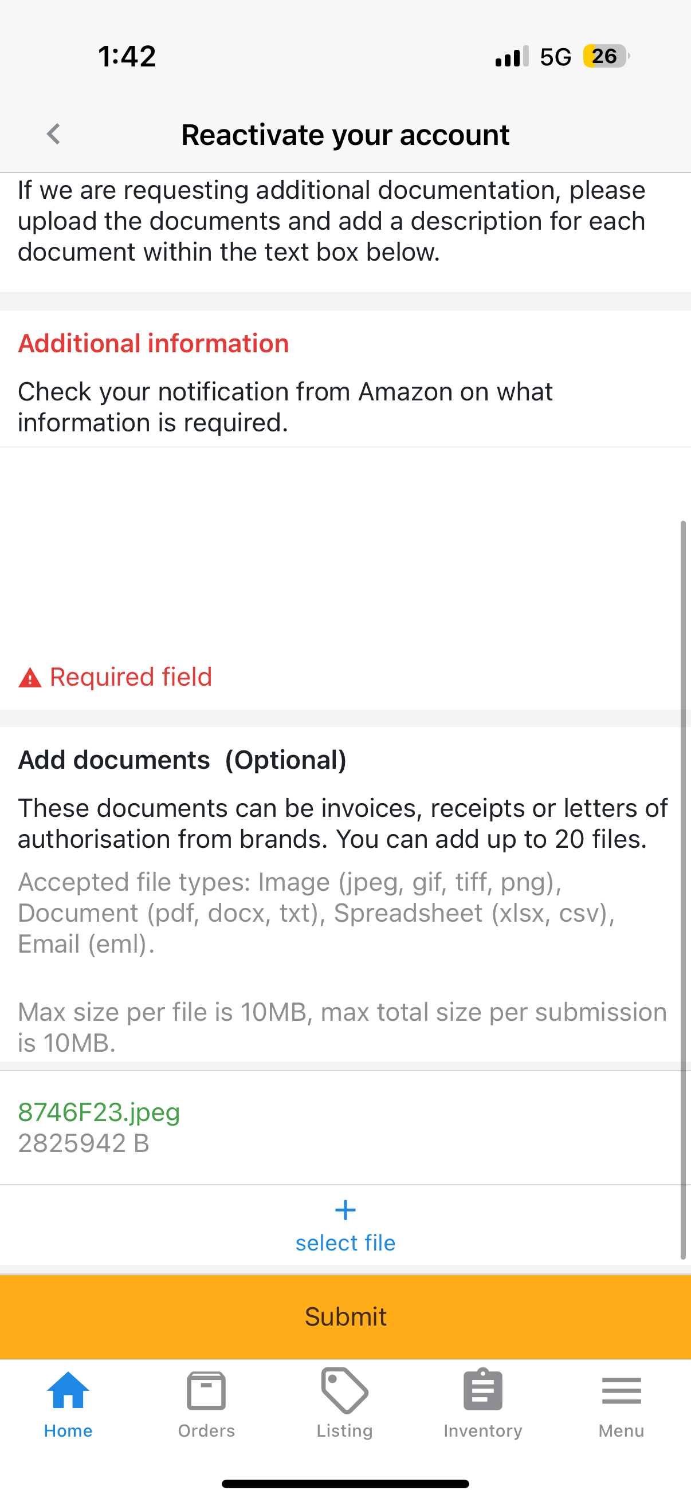Submit the reactivation form
This screenshot has height=1502, width=691.
point(345,1316)
